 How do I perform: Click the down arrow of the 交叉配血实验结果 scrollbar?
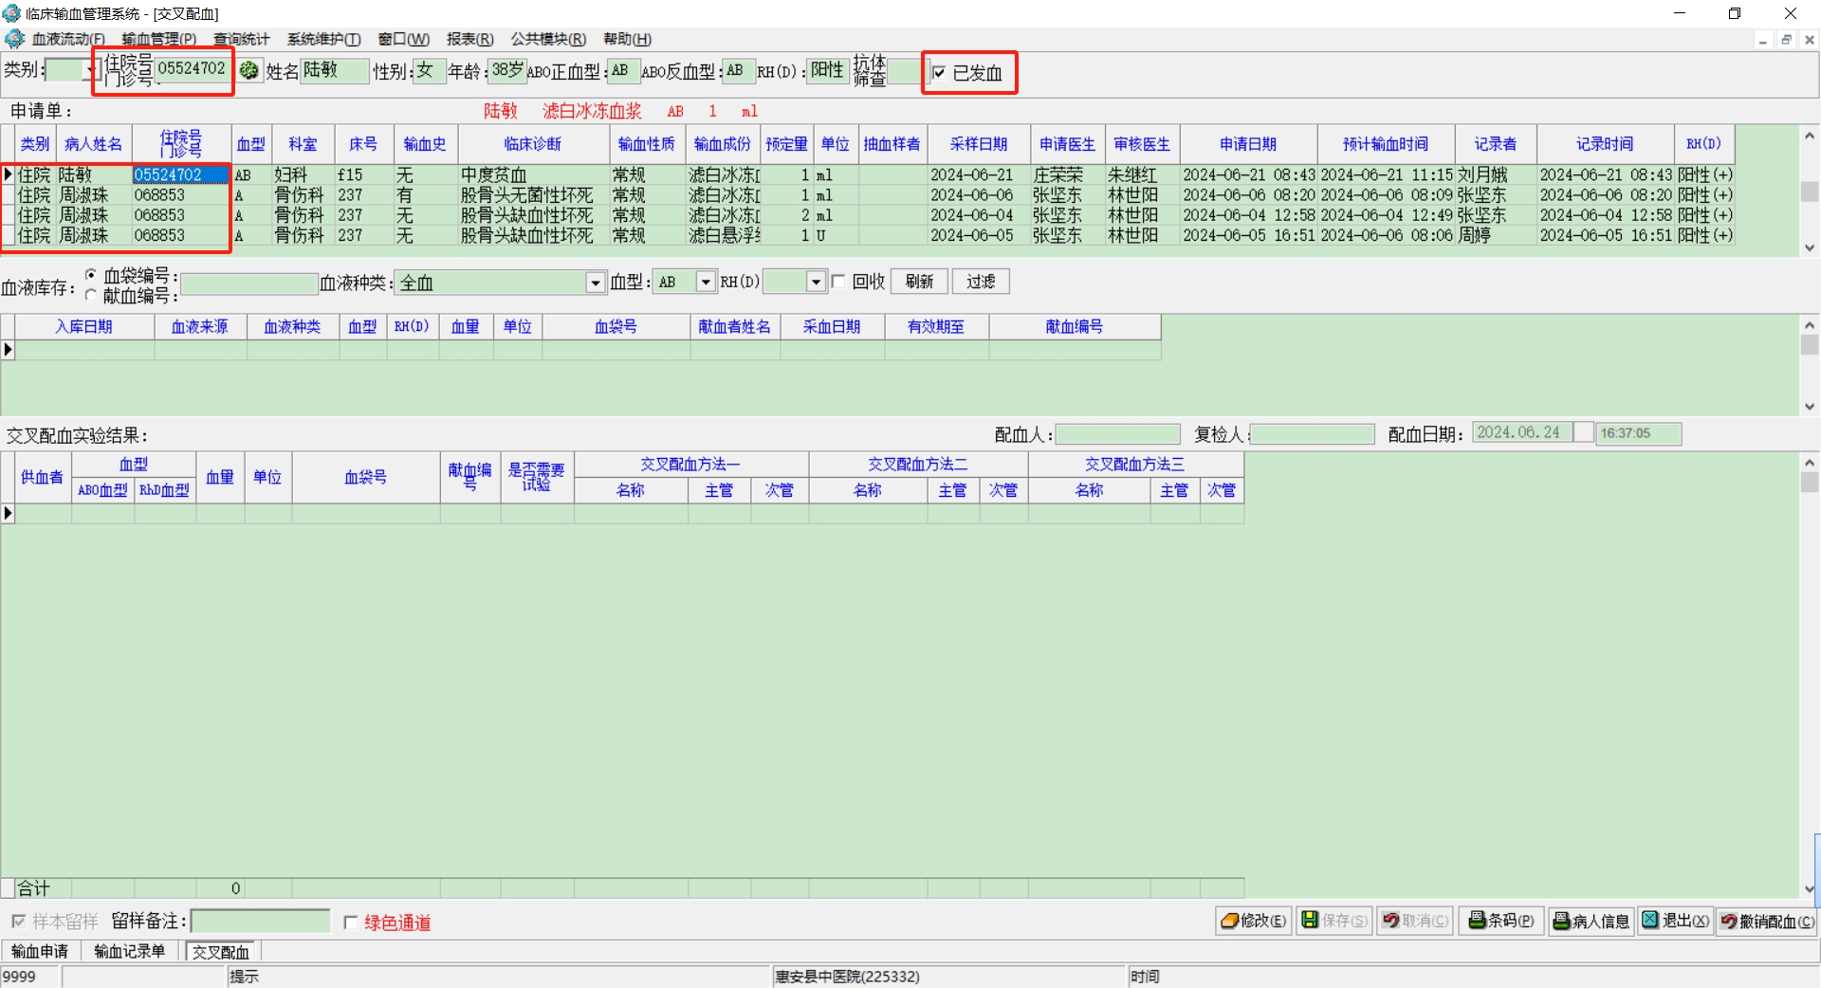coord(1810,888)
